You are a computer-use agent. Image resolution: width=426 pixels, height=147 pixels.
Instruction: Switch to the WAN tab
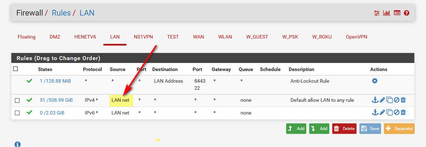tap(198, 37)
